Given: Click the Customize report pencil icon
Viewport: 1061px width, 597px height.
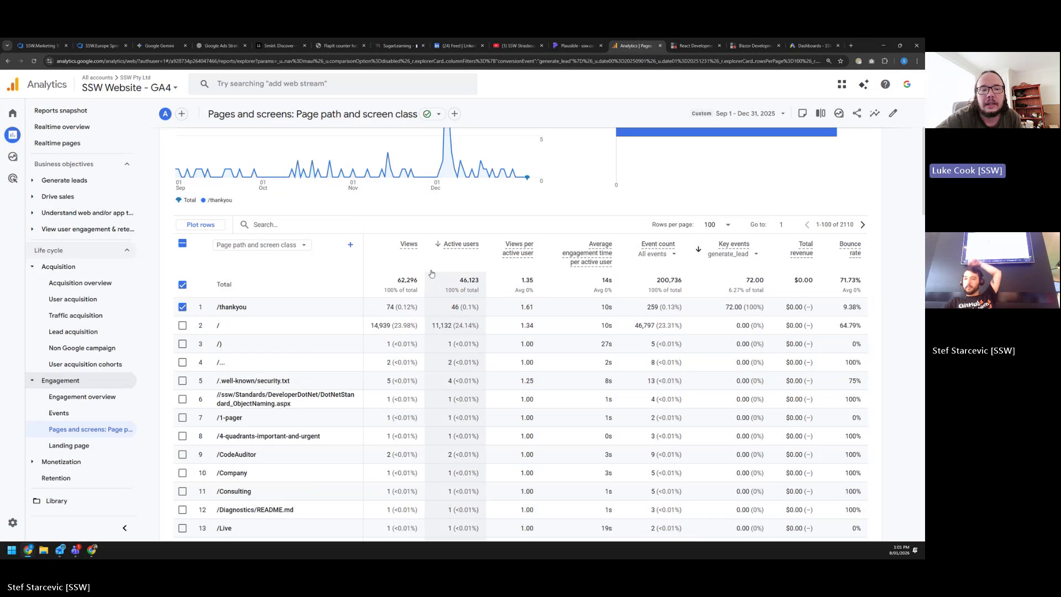Looking at the screenshot, I should coord(893,113).
